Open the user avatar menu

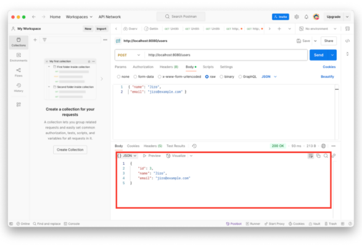(x=316, y=17)
